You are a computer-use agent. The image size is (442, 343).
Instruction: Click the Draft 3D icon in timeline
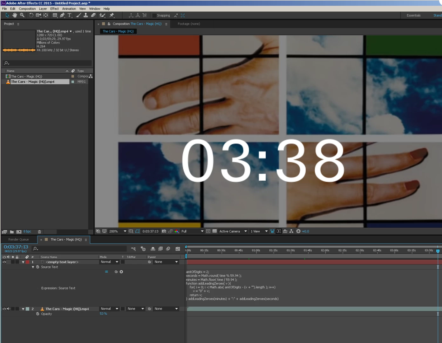(x=143, y=249)
